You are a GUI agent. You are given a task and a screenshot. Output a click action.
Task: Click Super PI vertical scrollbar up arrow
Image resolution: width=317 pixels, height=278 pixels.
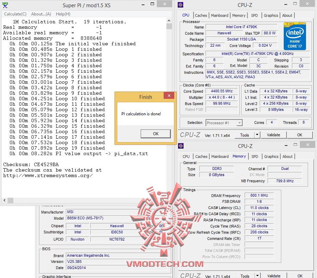coord(169,21)
